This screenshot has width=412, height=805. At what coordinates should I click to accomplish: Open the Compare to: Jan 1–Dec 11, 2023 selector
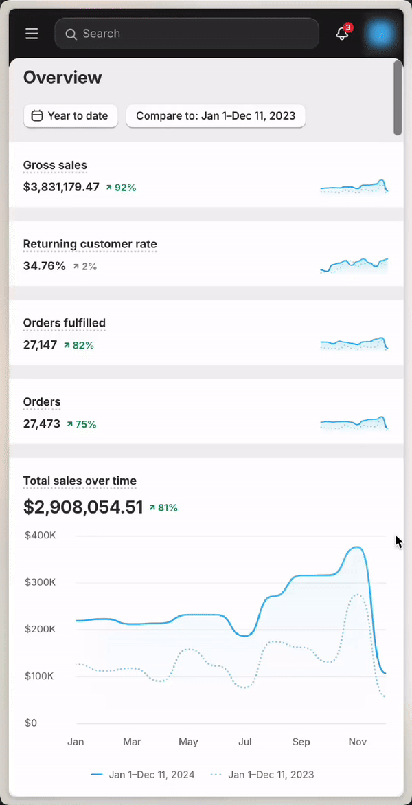215,115
